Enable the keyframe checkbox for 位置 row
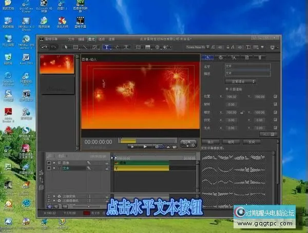The width and height of the screenshot is (308, 233). [x=276, y=96]
